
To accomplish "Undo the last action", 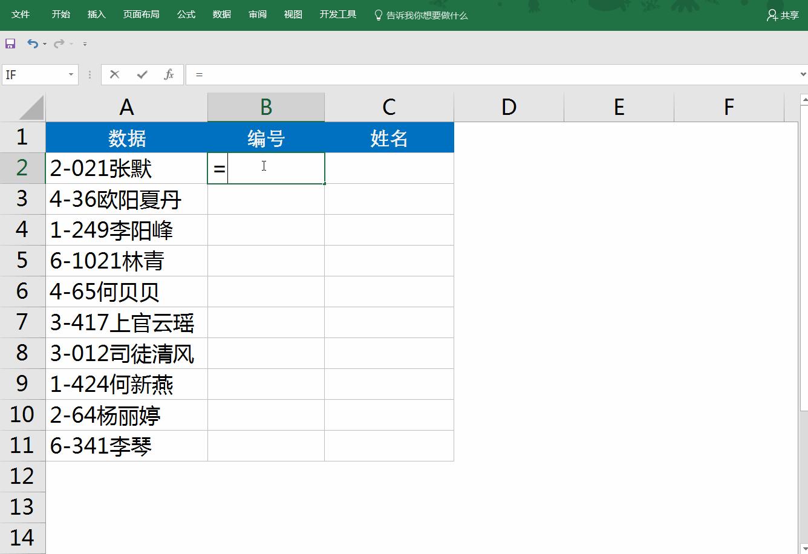I will click(32, 43).
